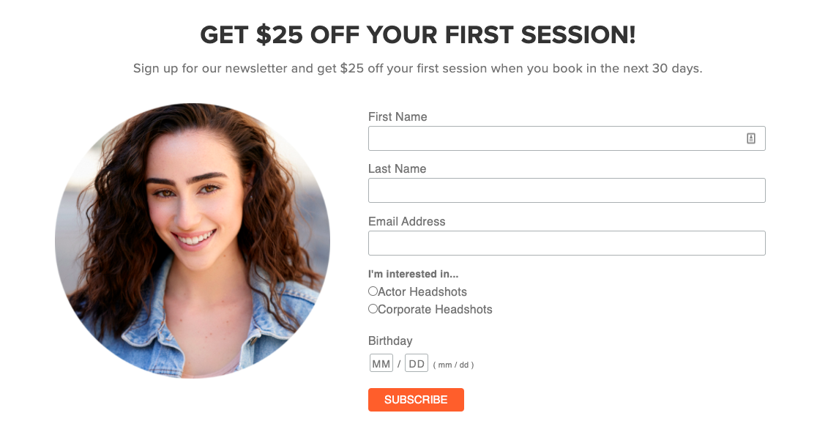The height and width of the screenshot is (443, 817).
Task: Click the Last Name label above its field
Action: pyautogui.click(x=397, y=168)
